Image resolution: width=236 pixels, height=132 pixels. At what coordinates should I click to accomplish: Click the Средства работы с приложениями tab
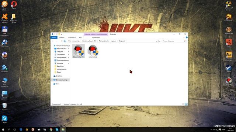96,34
